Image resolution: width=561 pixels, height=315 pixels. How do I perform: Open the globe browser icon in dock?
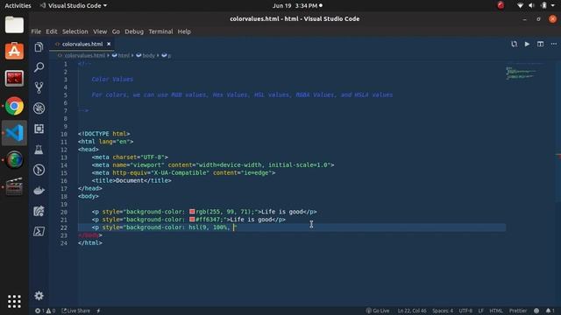tap(14, 159)
